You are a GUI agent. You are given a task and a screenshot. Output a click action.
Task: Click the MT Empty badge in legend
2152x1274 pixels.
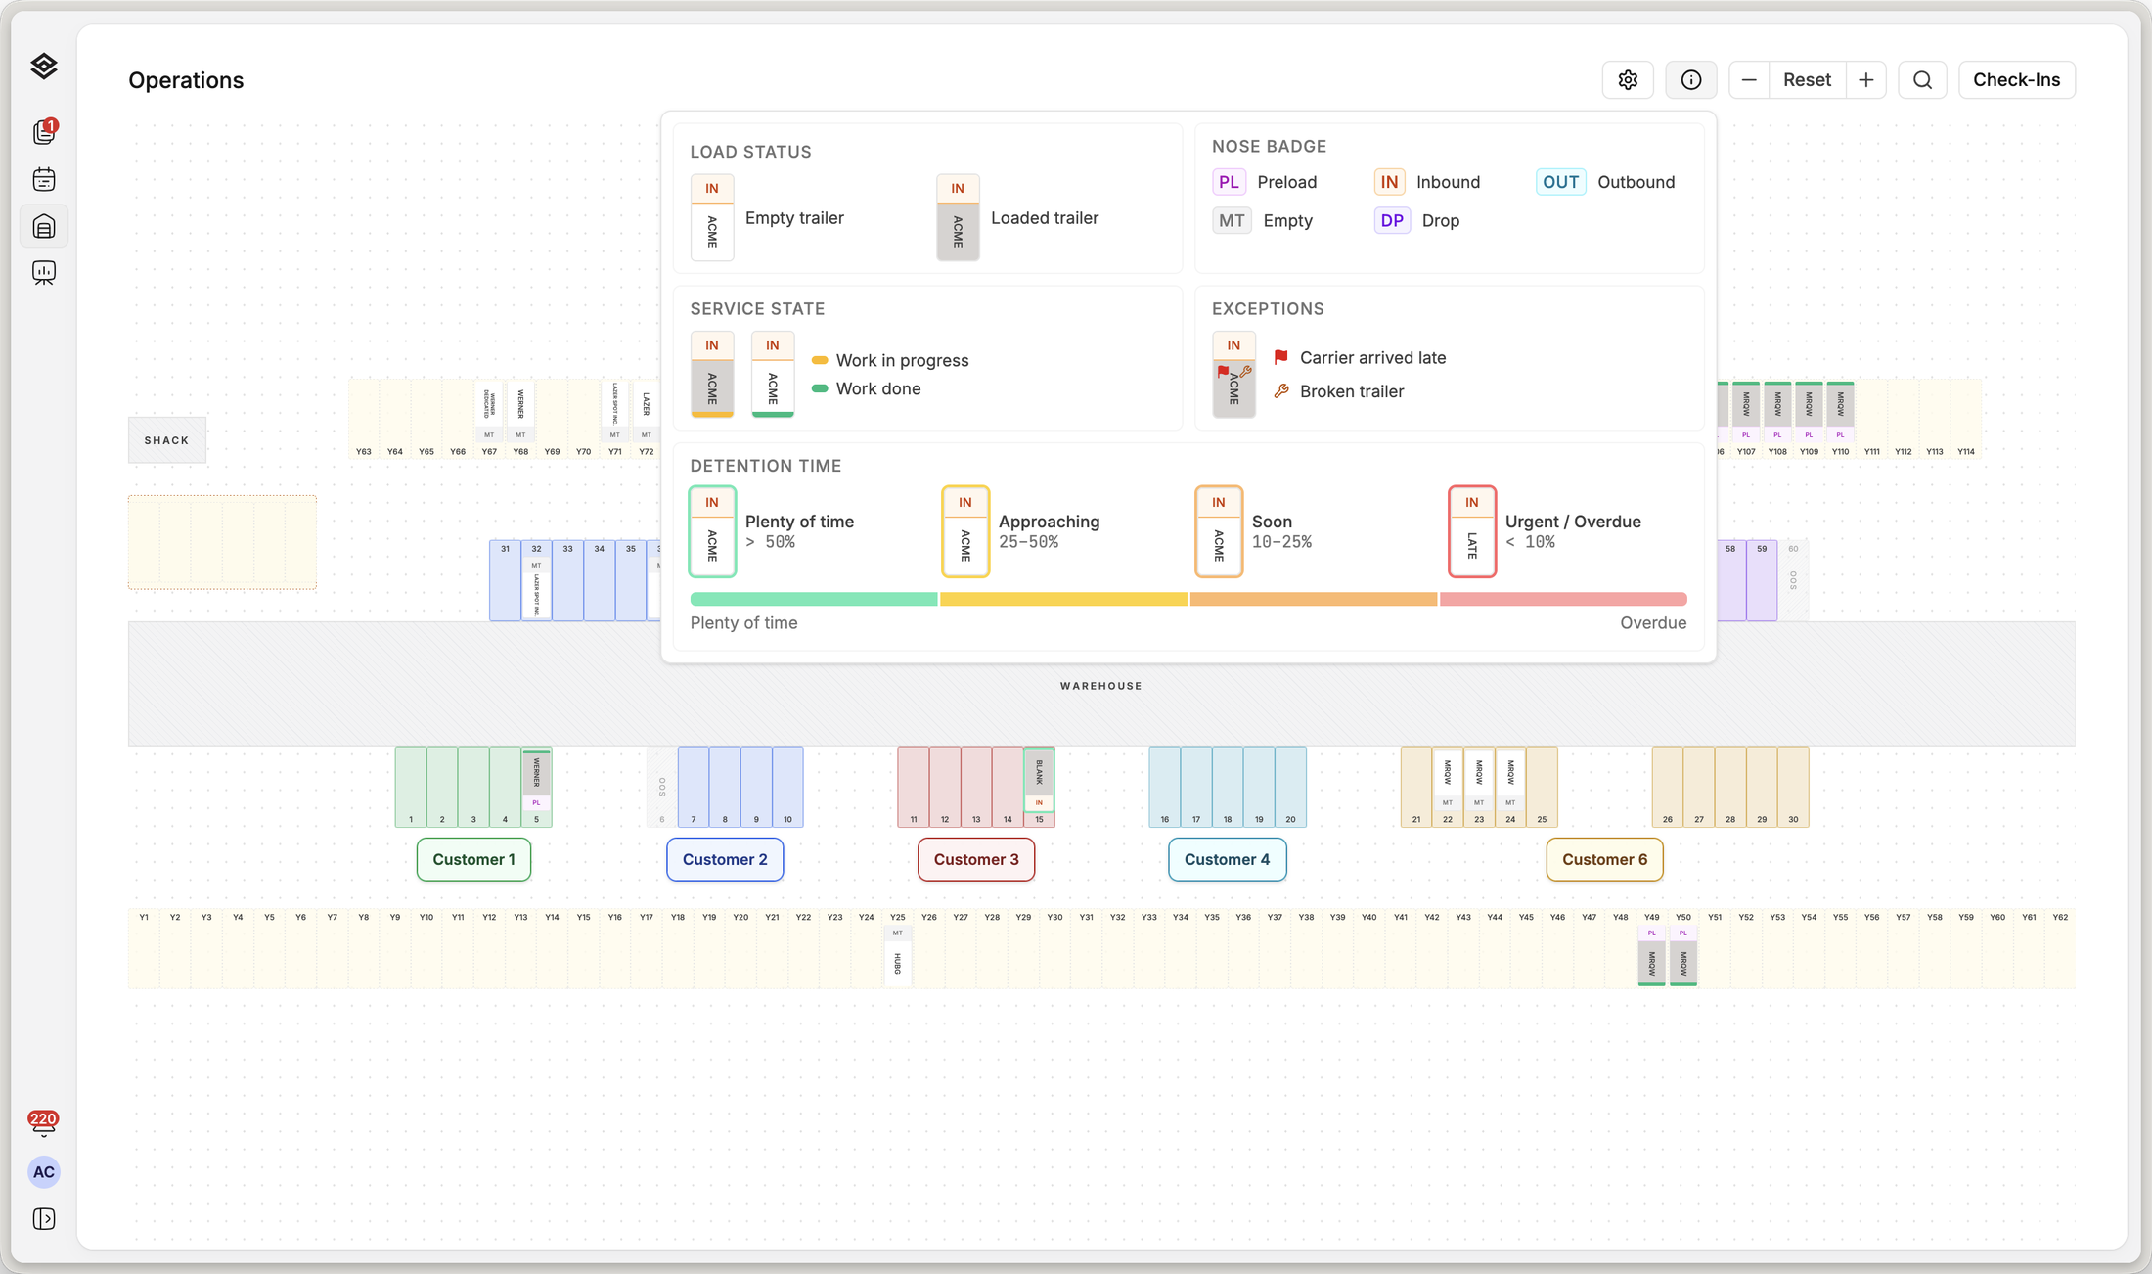(1232, 221)
